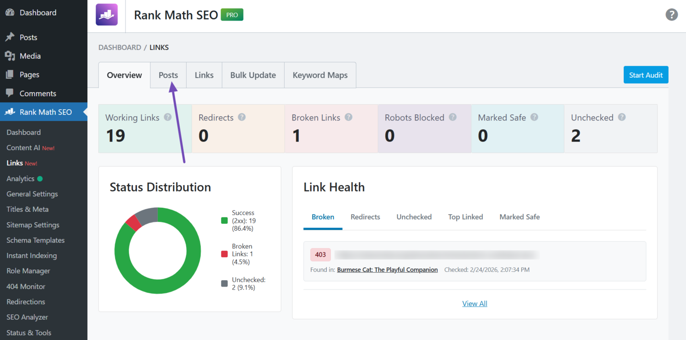
Task: Click the Rank Math purple logo icon
Action: [x=106, y=15]
